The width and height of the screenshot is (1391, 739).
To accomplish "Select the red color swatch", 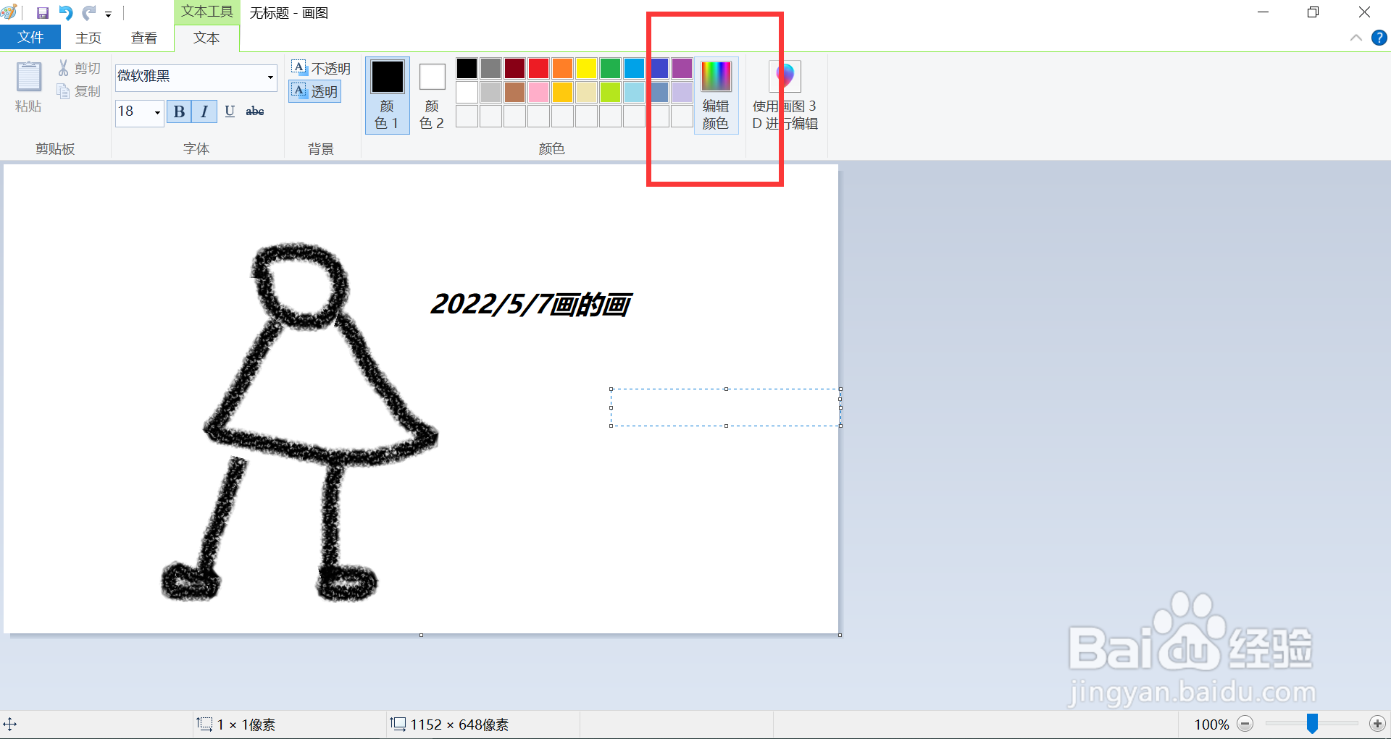I will pos(538,67).
